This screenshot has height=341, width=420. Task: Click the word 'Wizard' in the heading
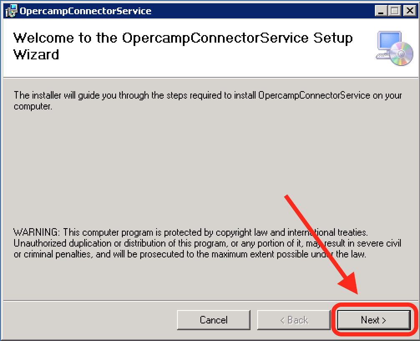pyautogui.click(x=36, y=55)
